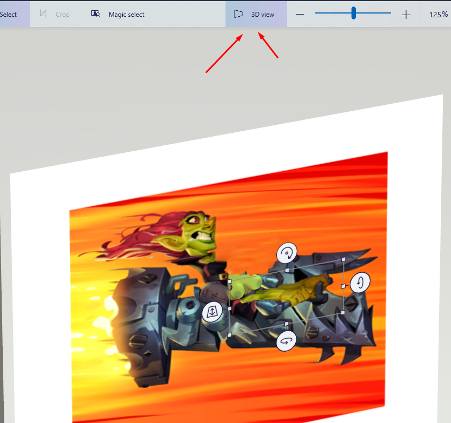Click the Crop tool icon
The image size is (451, 423).
[43, 14]
